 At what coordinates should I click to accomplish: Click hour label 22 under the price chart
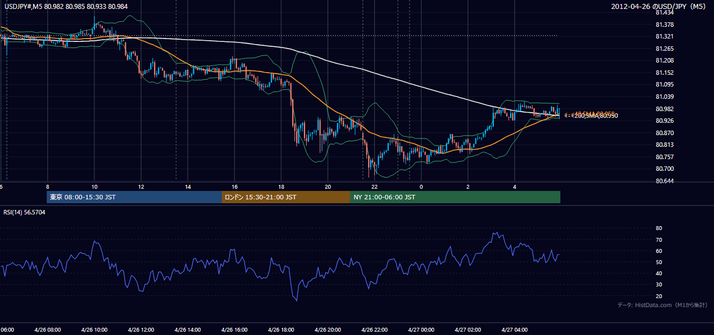pyautogui.click(x=375, y=187)
